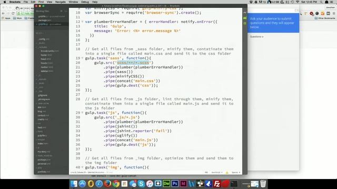Image resolution: width=337 pixels, height=189 pixels.
Task: Click the Spotlight search icon in menu bar
Action: 321,2
